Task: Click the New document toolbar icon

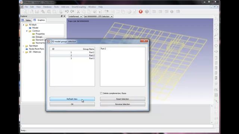Action: [x=25, y=12]
